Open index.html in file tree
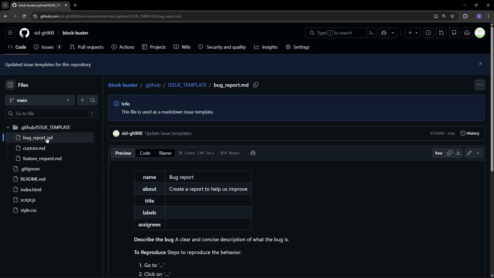This screenshot has height=278, width=494. coord(31,190)
